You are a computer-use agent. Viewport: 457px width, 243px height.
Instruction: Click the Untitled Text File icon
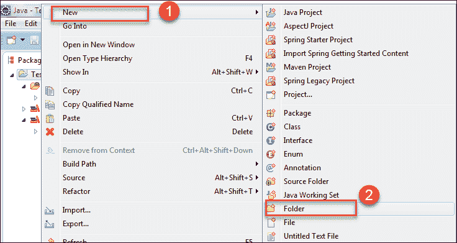(x=271, y=236)
